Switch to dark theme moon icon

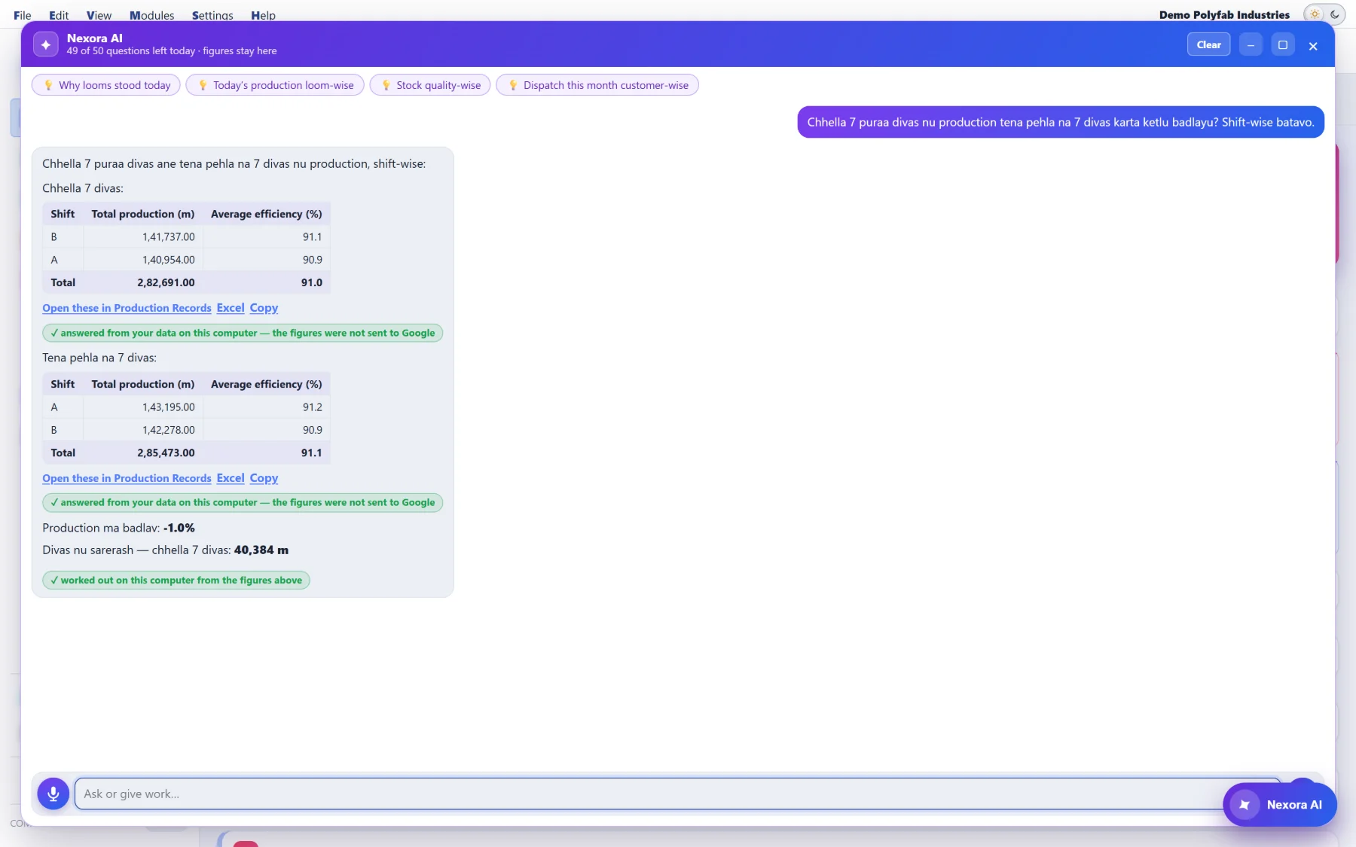click(x=1335, y=14)
